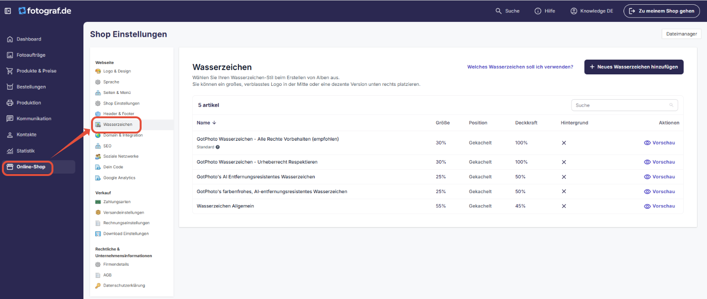
Task: Click the fotograf.de logo
Action: [x=45, y=10]
